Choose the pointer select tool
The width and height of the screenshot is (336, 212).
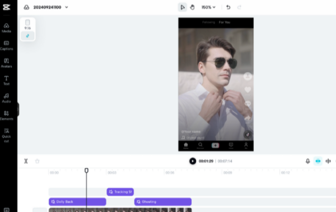[x=182, y=7]
